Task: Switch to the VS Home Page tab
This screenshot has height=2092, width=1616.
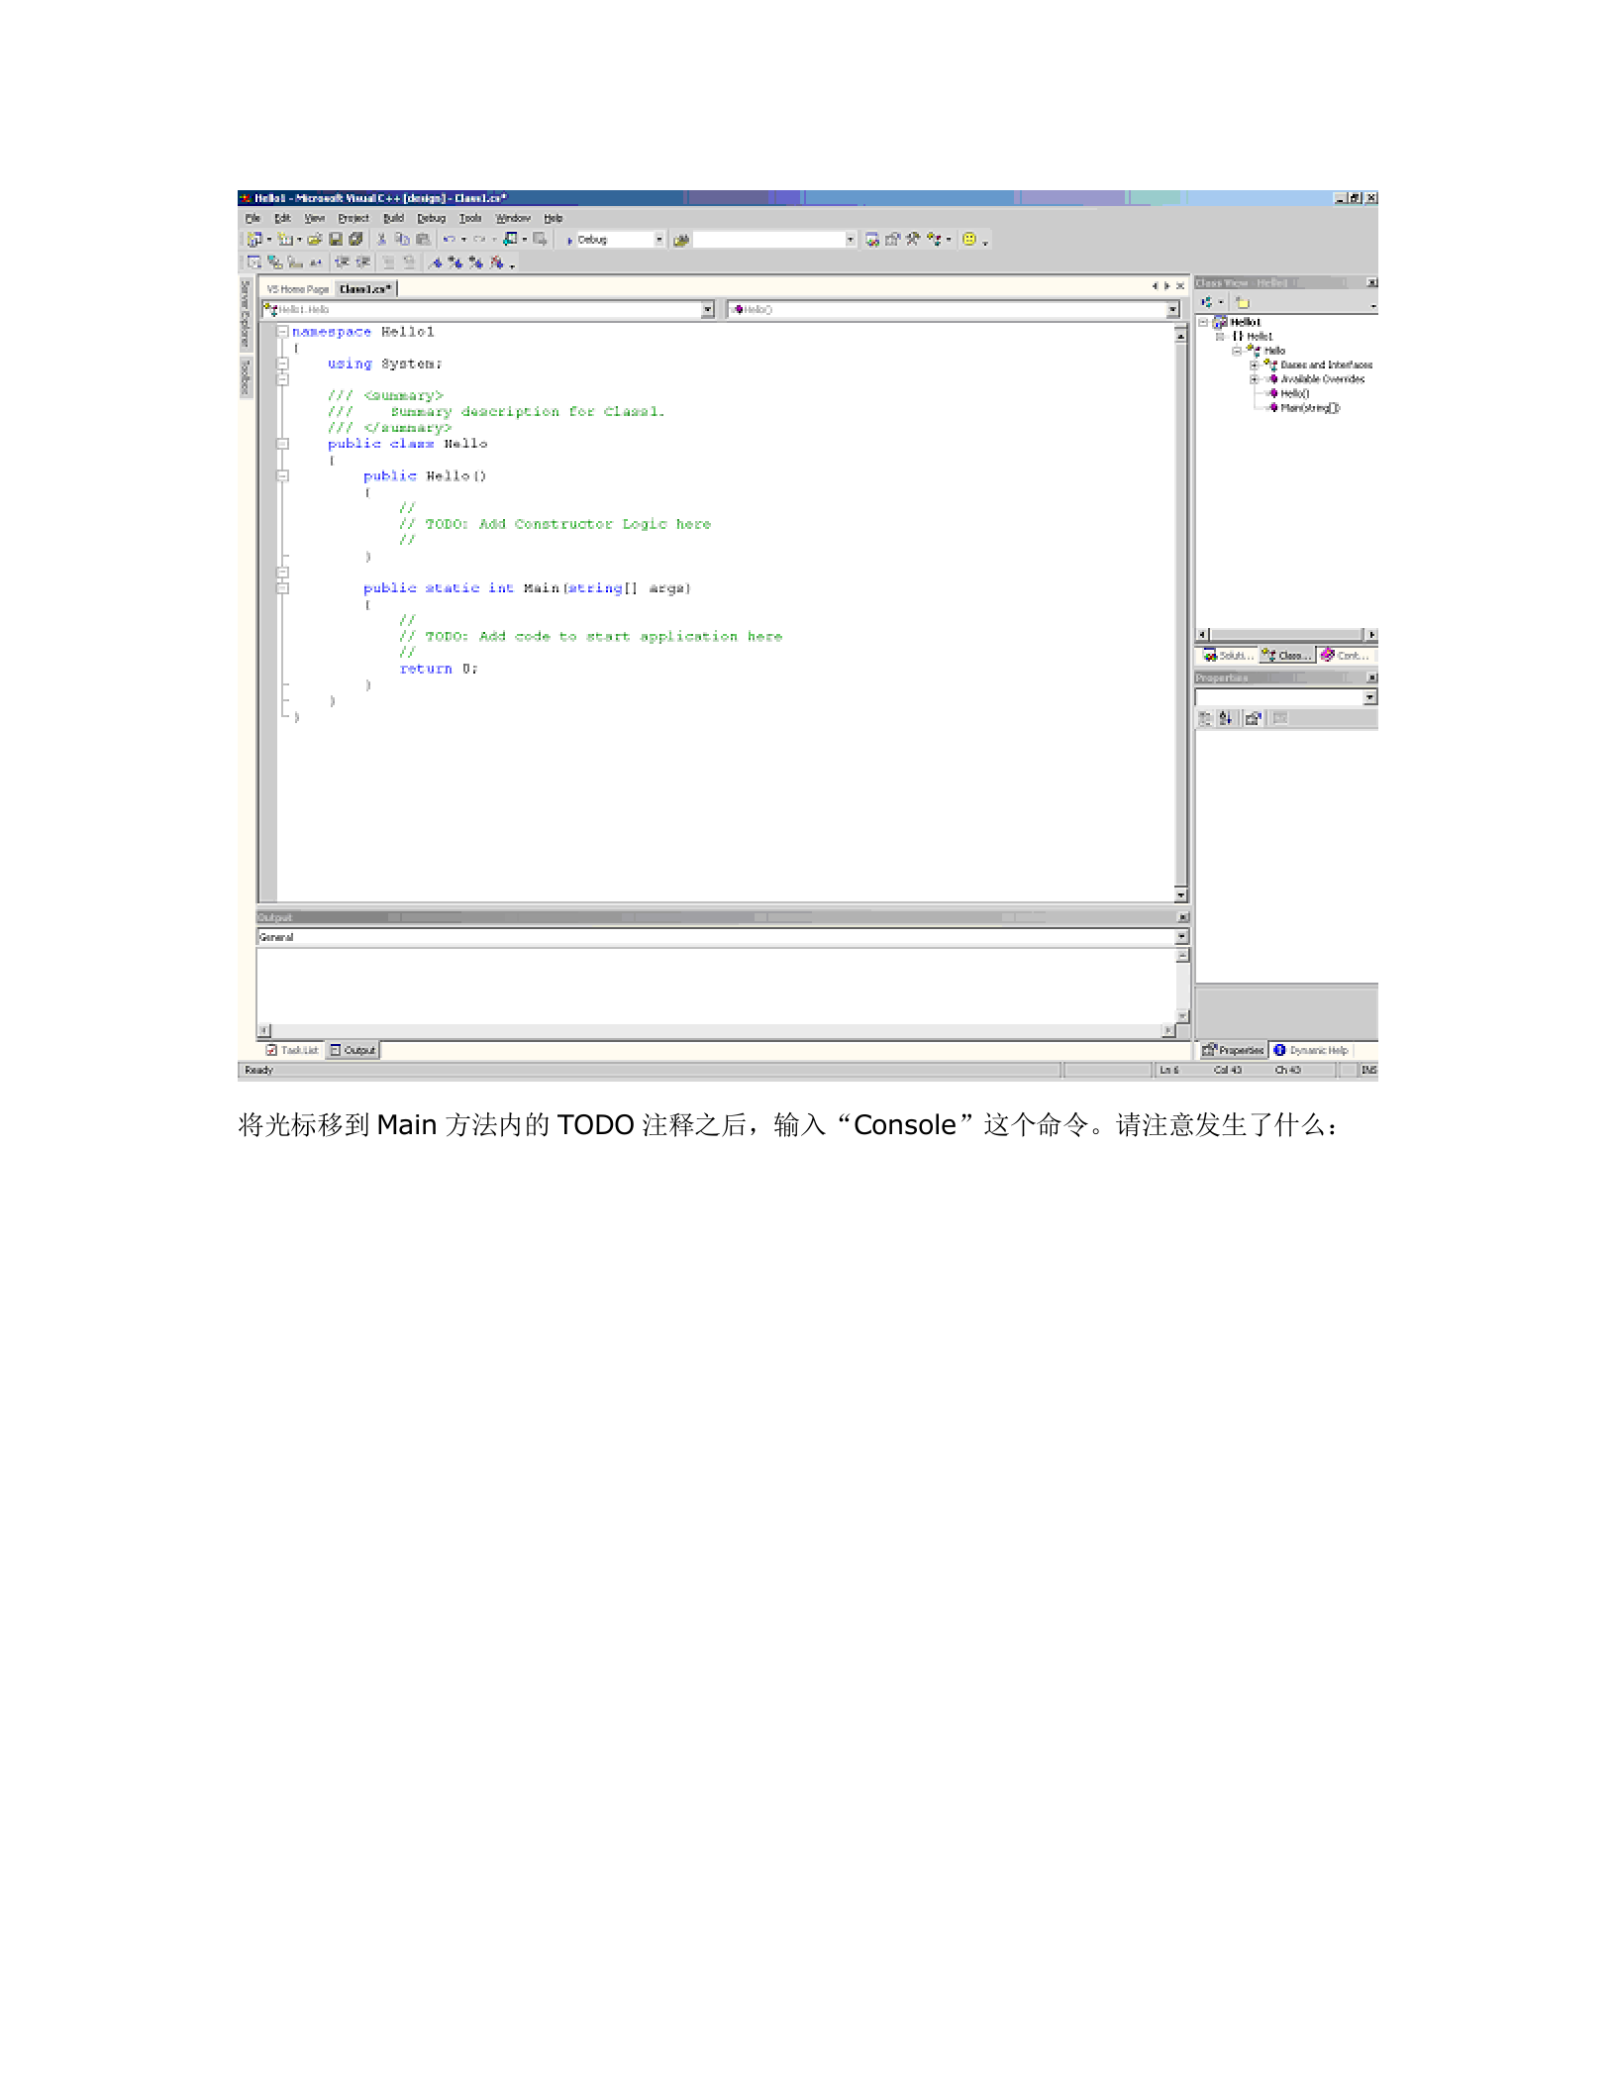Action: pyautogui.click(x=297, y=289)
